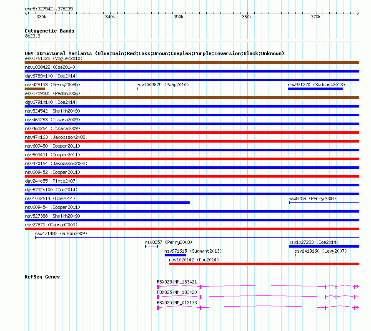
Task: Click the dgv6791n100 (Coe2014) label
Action: 51,102
